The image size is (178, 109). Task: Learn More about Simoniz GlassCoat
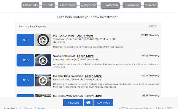click(85, 56)
